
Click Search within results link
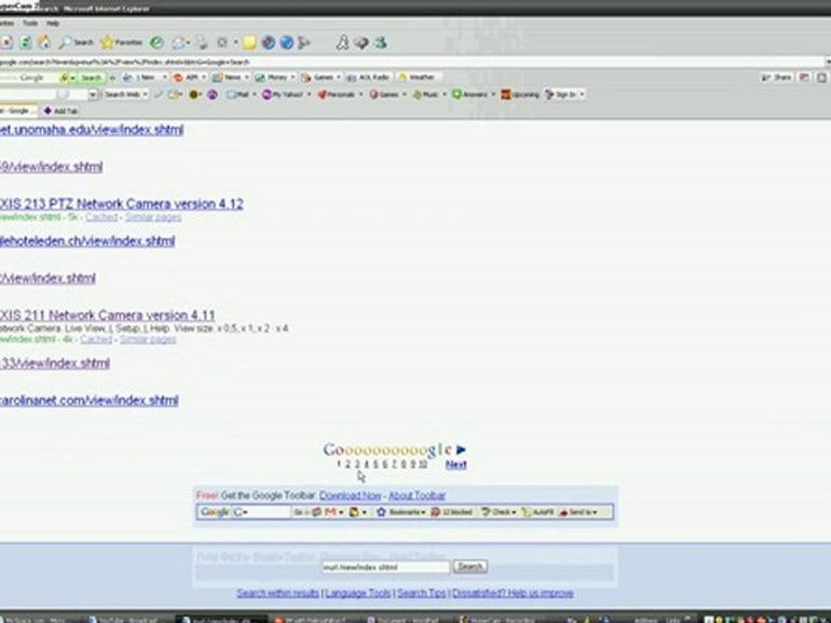[278, 593]
